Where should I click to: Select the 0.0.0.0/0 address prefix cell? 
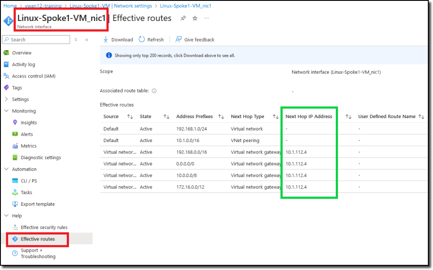[x=185, y=163]
